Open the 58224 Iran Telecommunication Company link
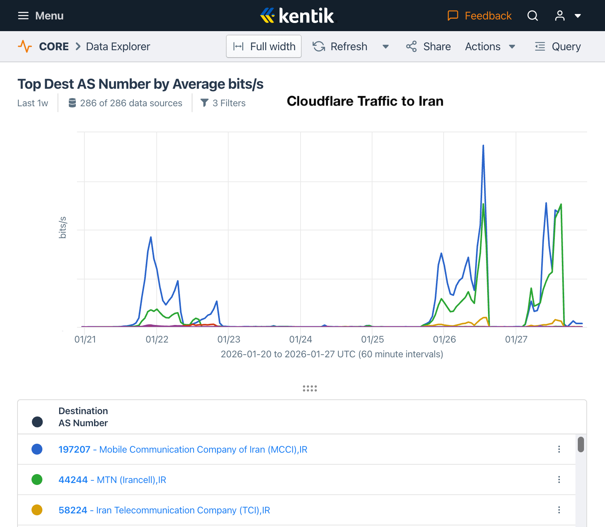This screenshot has width=605, height=527. 164,510
